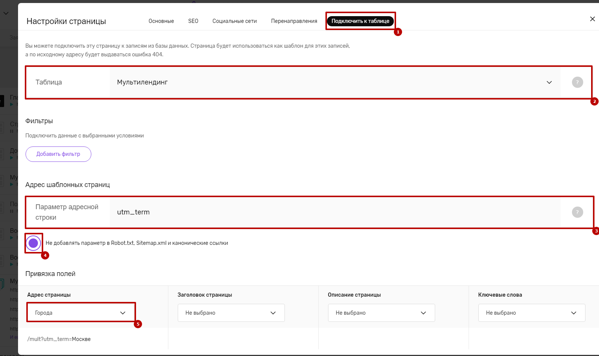Click the Добавить фильтр button
The height and width of the screenshot is (356, 599).
(x=58, y=154)
